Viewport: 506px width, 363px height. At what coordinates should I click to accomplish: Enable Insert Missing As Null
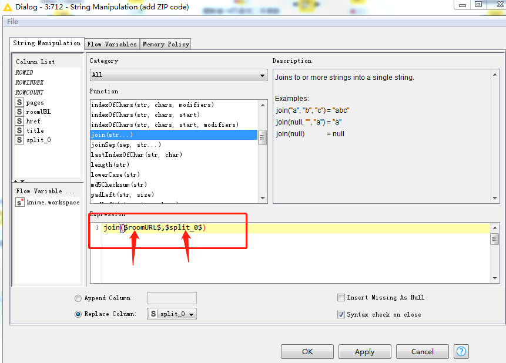pyautogui.click(x=341, y=297)
